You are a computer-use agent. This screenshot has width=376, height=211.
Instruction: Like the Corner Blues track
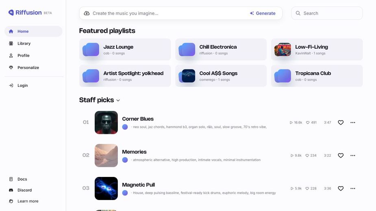[341, 123]
